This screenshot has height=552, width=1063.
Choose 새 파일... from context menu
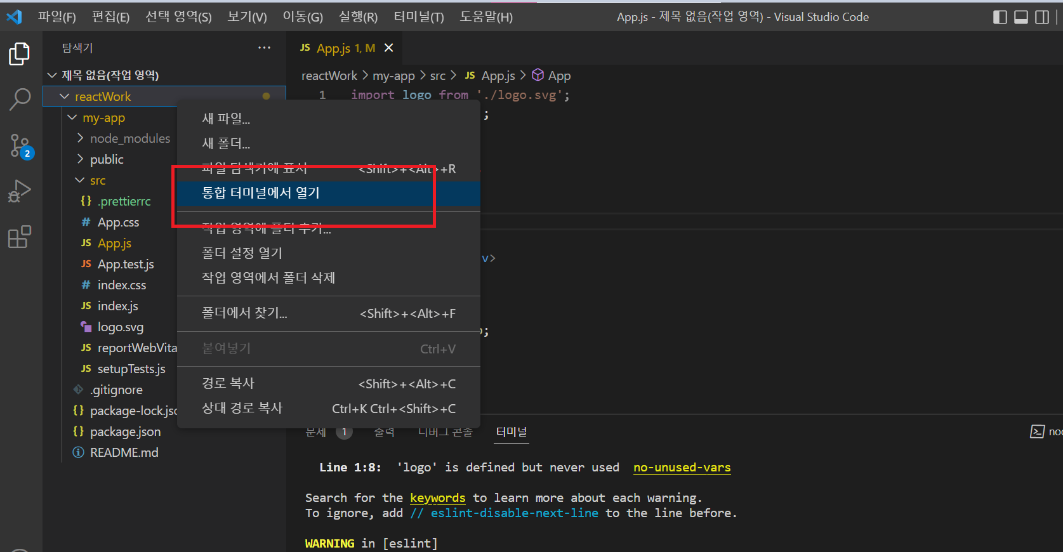coord(329,118)
